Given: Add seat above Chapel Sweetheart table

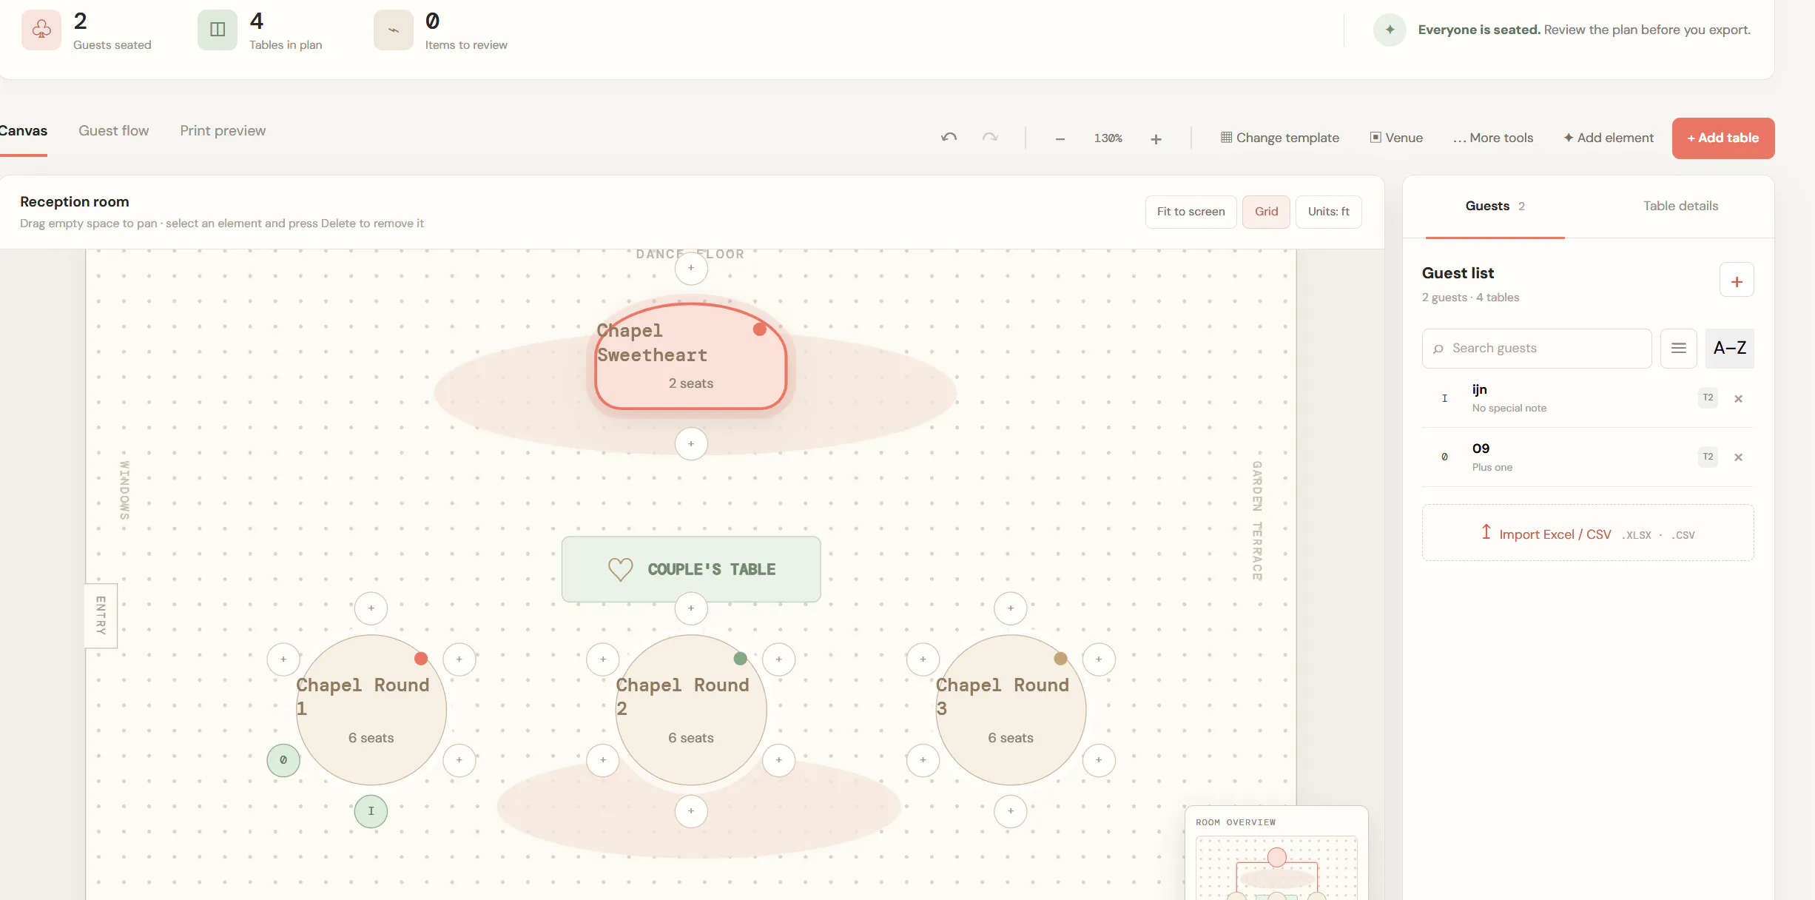Looking at the screenshot, I should coord(691,268).
